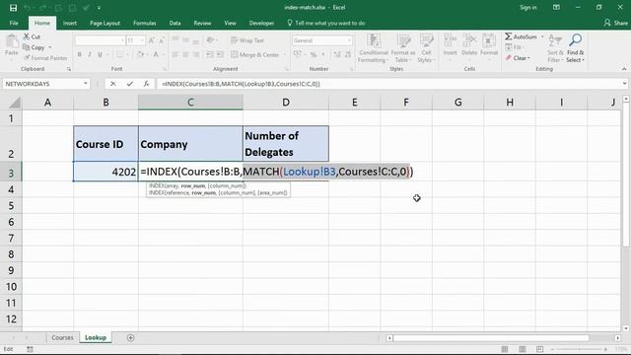This screenshot has width=631, height=355.
Task: Open the Formulas tab
Action: [x=145, y=23]
